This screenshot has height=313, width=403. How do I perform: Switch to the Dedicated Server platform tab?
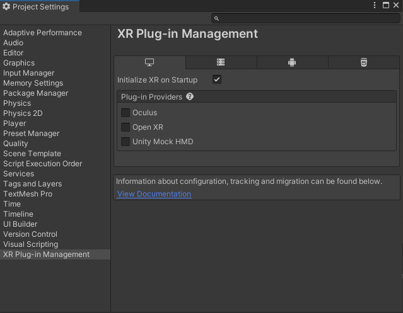tap(221, 62)
